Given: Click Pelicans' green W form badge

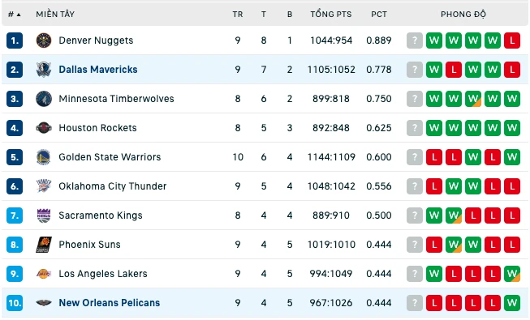Looking at the screenshot, I should [x=512, y=303].
